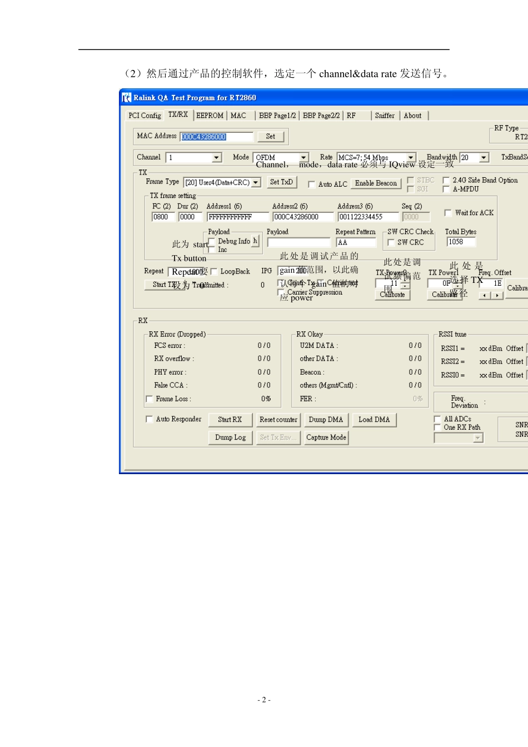Expand the Channel dropdown
This screenshot has height=747, width=528.
[x=216, y=158]
